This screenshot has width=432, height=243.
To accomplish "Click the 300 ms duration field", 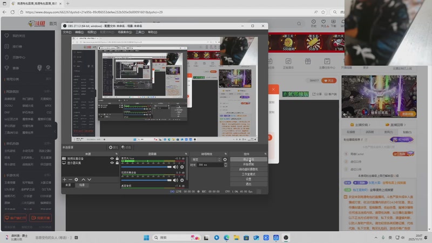I will click(211, 165).
